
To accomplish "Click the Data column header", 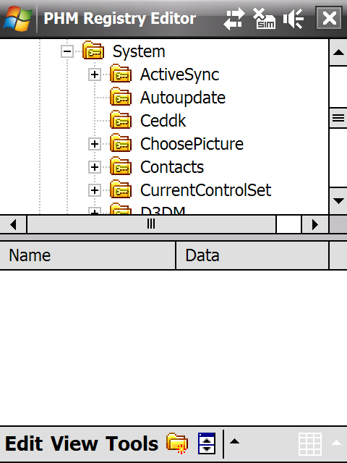I will point(252,255).
